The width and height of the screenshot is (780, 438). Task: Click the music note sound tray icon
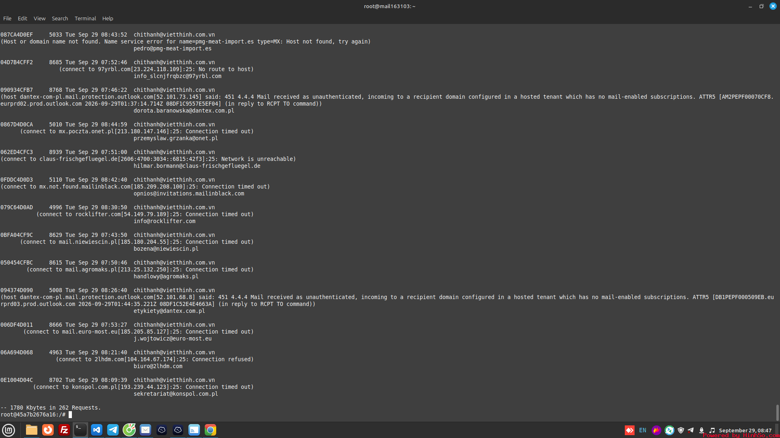click(712, 430)
